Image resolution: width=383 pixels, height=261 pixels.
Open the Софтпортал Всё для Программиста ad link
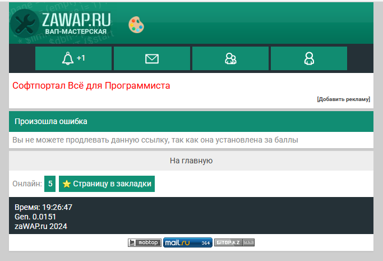91,86
